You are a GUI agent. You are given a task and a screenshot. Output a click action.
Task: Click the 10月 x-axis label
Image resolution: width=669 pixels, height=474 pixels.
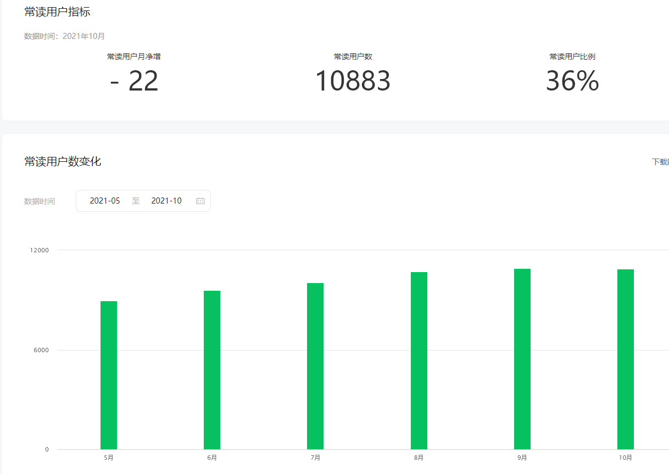(626, 458)
